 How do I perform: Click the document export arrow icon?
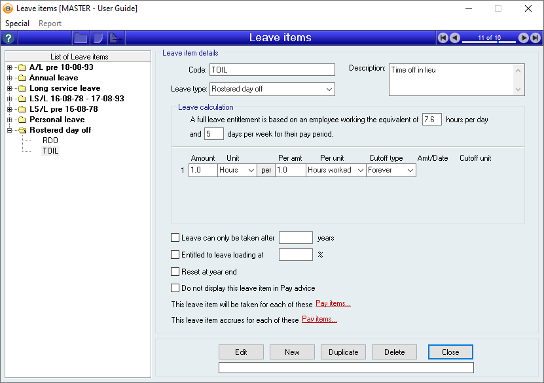[115, 38]
